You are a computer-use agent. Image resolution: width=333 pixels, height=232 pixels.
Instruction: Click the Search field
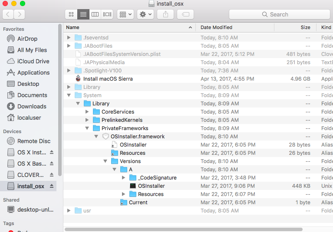[279, 14]
